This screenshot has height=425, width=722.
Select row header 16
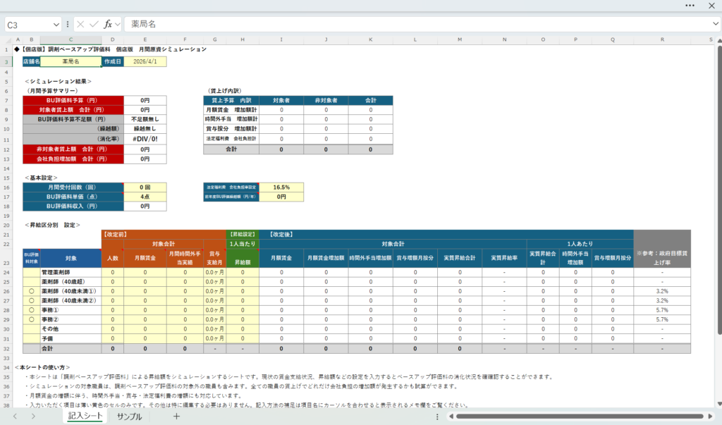[x=6, y=187]
